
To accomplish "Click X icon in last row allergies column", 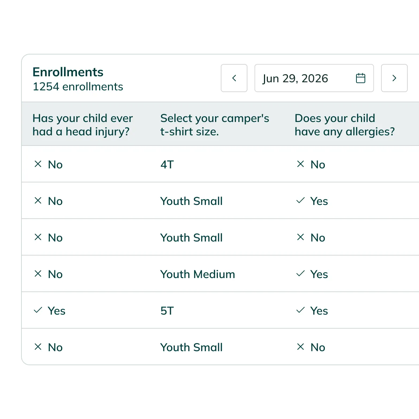I will [x=301, y=347].
